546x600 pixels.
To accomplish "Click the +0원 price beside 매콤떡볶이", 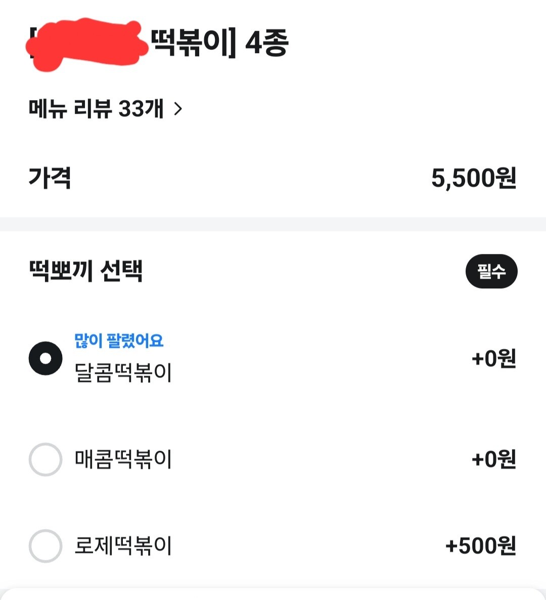I will coord(493,459).
